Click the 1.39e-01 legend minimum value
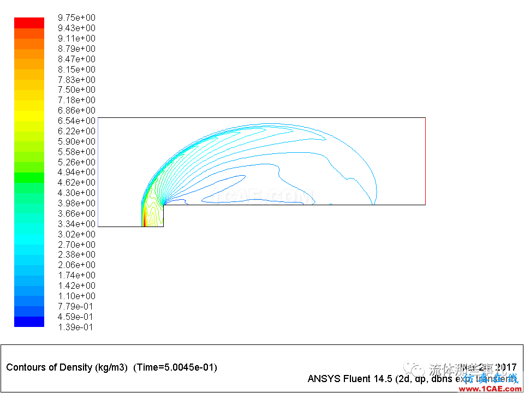Image resolution: width=524 pixels, height=393 pixels. (75, 327)
